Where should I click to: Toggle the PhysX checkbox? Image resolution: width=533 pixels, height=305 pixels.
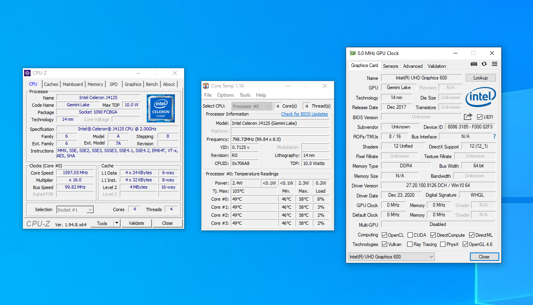(443, 244)
